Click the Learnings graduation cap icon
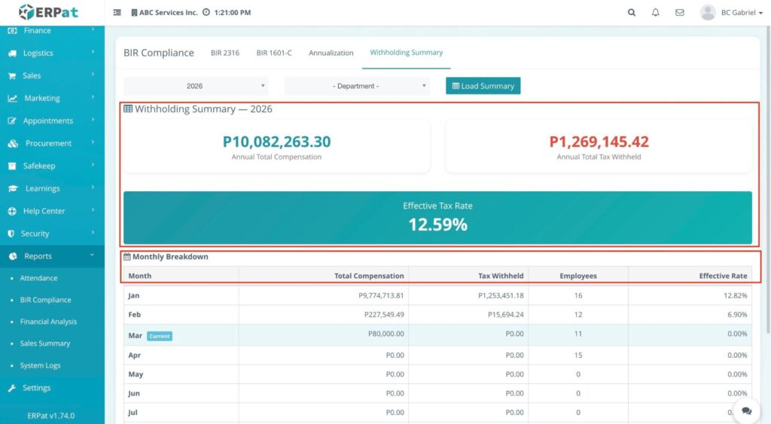 (13, 188)
